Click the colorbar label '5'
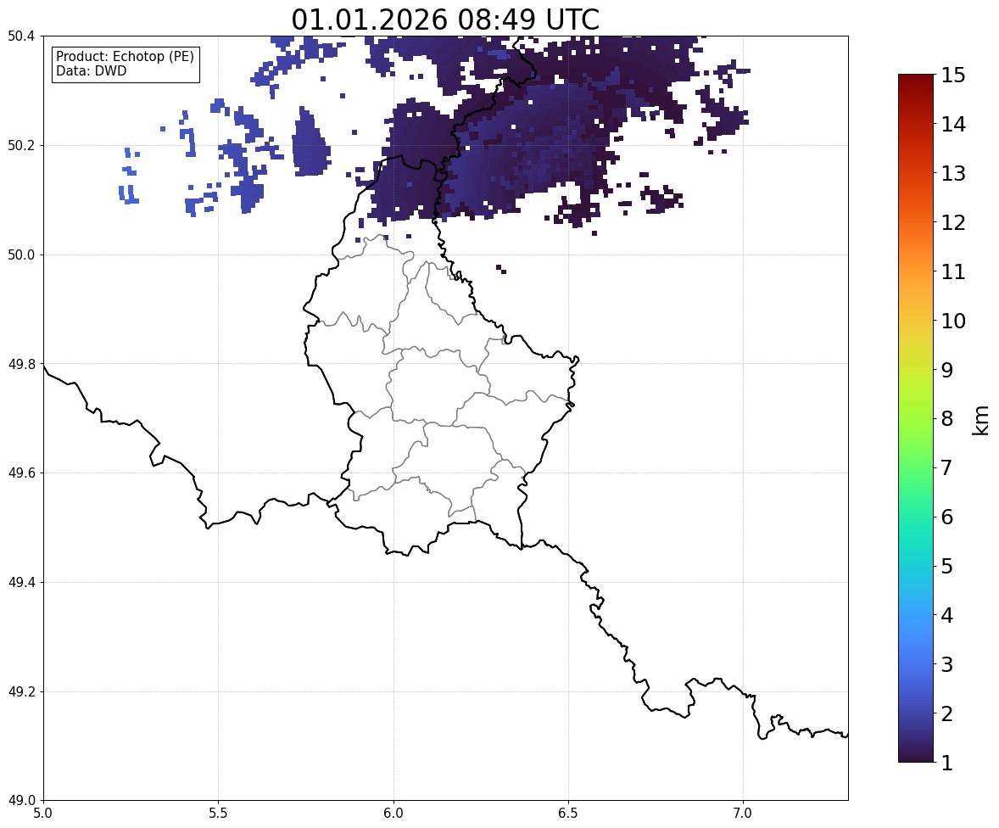The image size is (999, 828). pyautogui.click(x=947, y=566)
